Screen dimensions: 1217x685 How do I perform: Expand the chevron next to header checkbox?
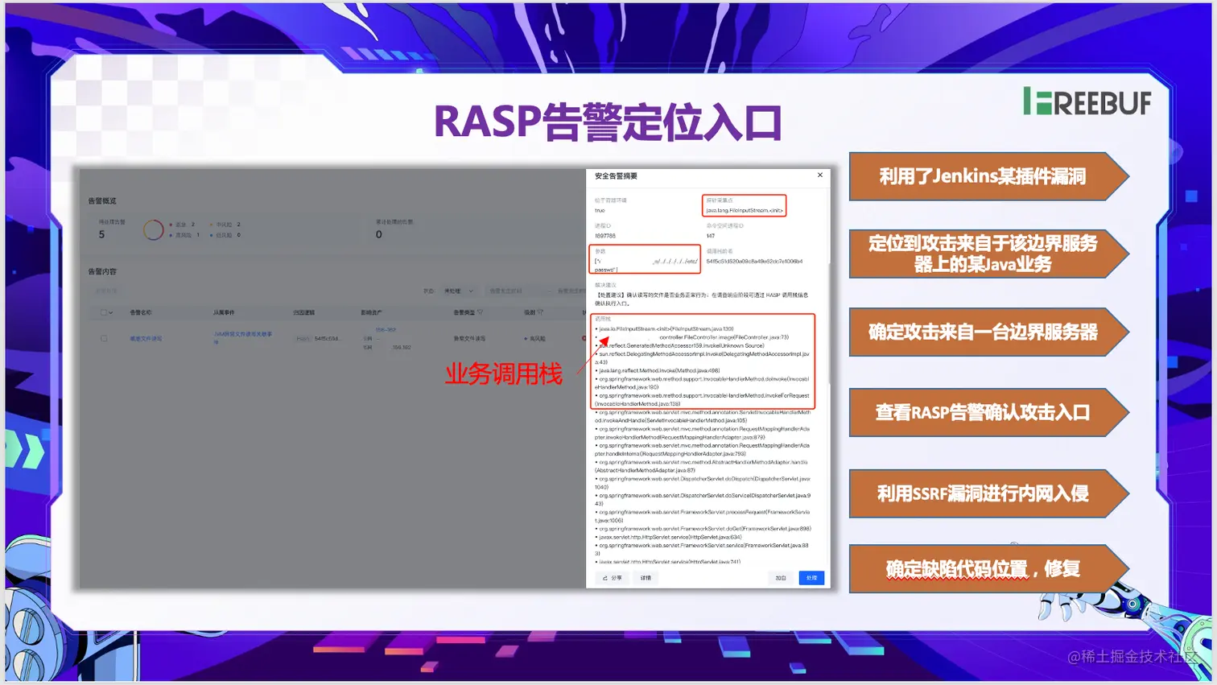pyautogui.click(x=111, y=312)
